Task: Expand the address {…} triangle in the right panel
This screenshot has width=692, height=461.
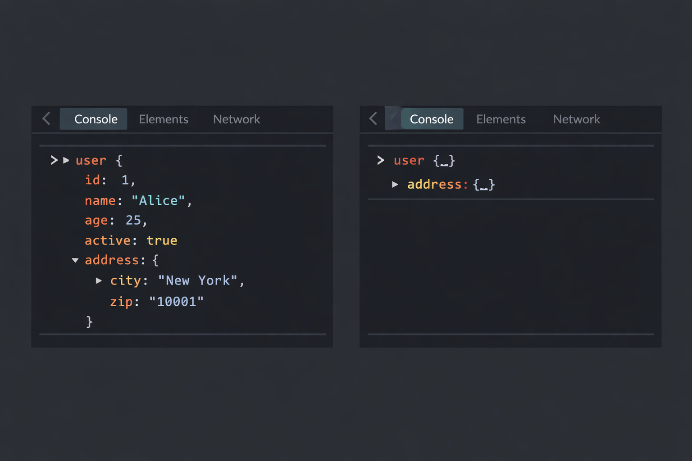Action: [x=395, y=184]
